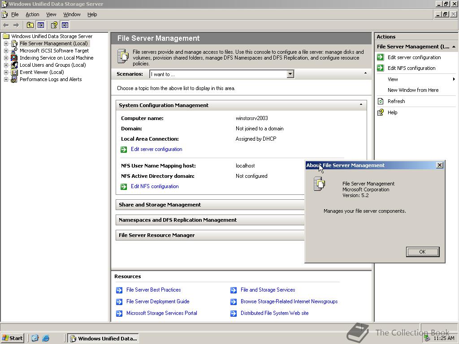Open the Action menu
The image size is (459, 344).
32,14
